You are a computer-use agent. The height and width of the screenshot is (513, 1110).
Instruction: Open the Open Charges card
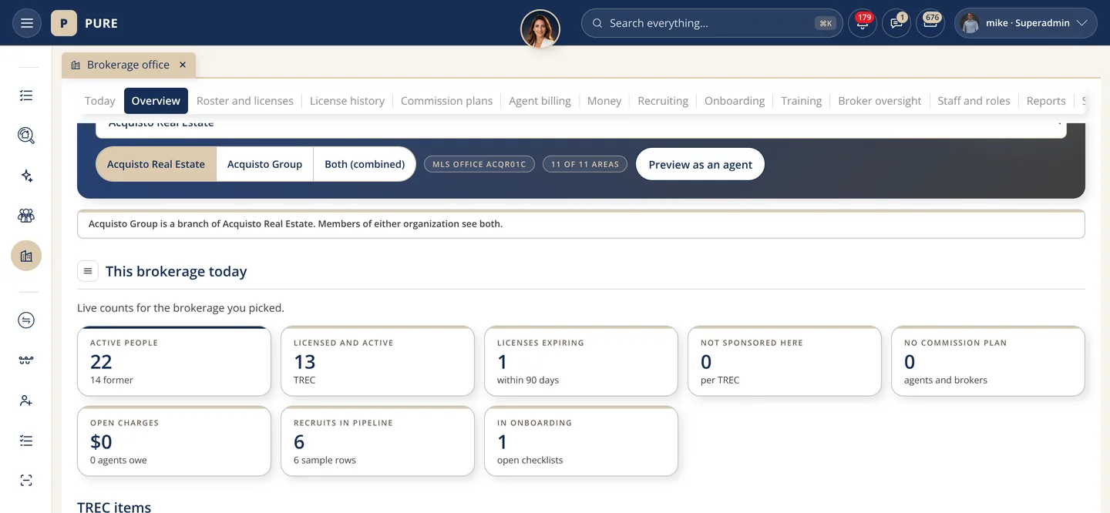point(174,441)
